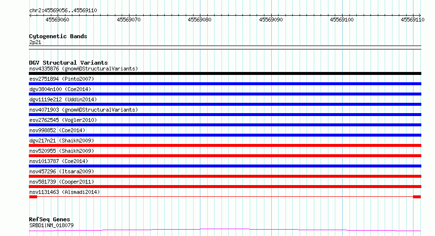Screen dimensions: 435x236
Task: Click the red dgv217n21 variant bar
Action: tap(225, 145)
